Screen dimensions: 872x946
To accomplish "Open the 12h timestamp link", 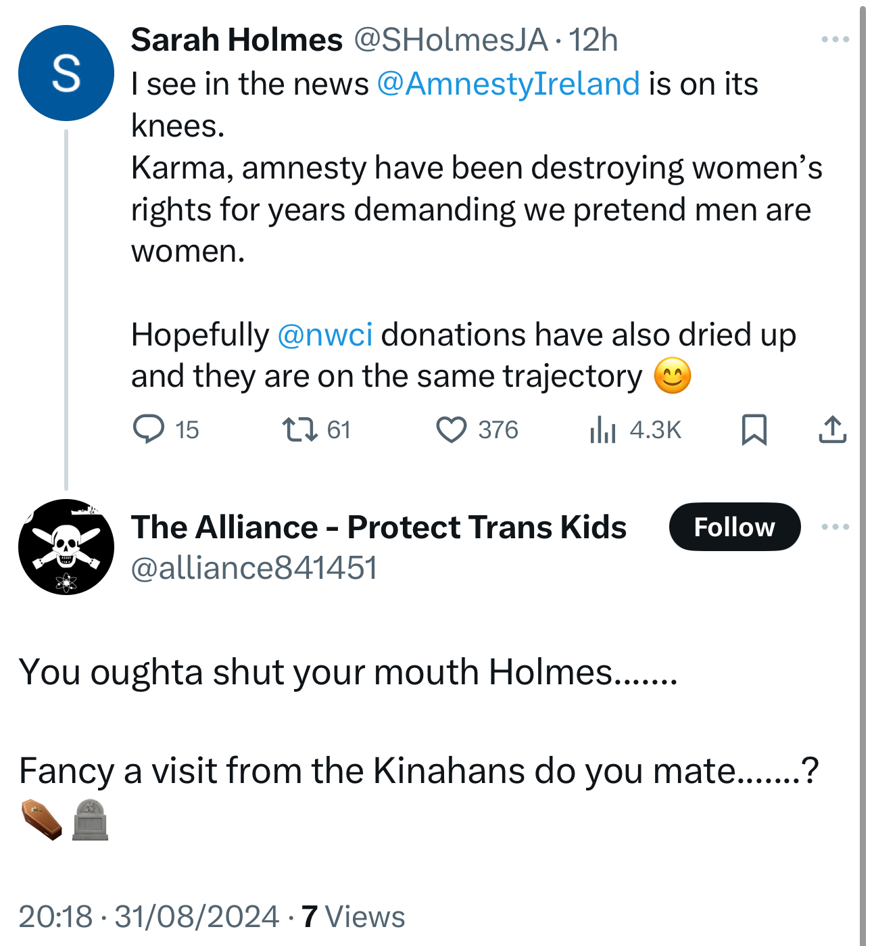I will tap(593, 40).
